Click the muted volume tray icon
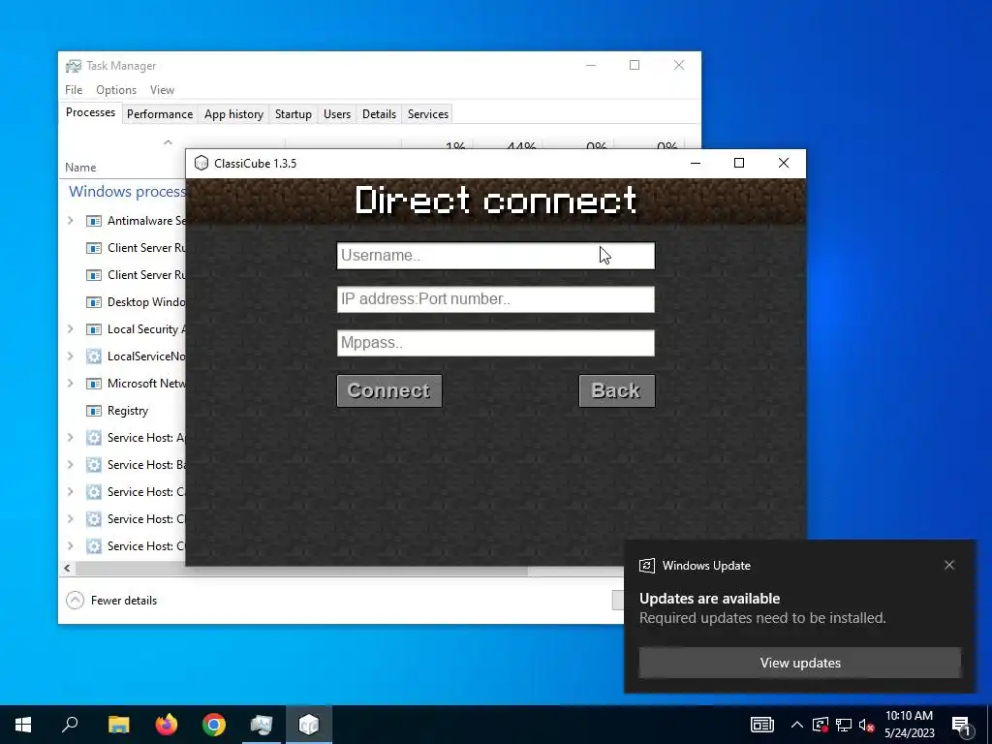This screenshot has width=992, height=744. pos(867,725)
